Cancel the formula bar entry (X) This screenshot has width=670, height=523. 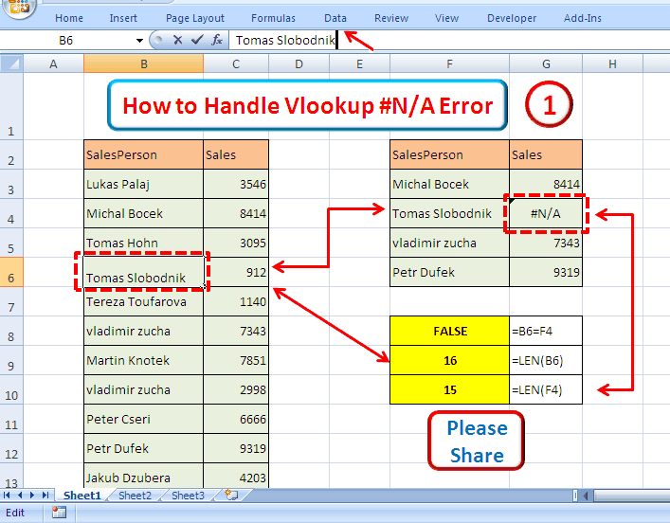(177, 40)
